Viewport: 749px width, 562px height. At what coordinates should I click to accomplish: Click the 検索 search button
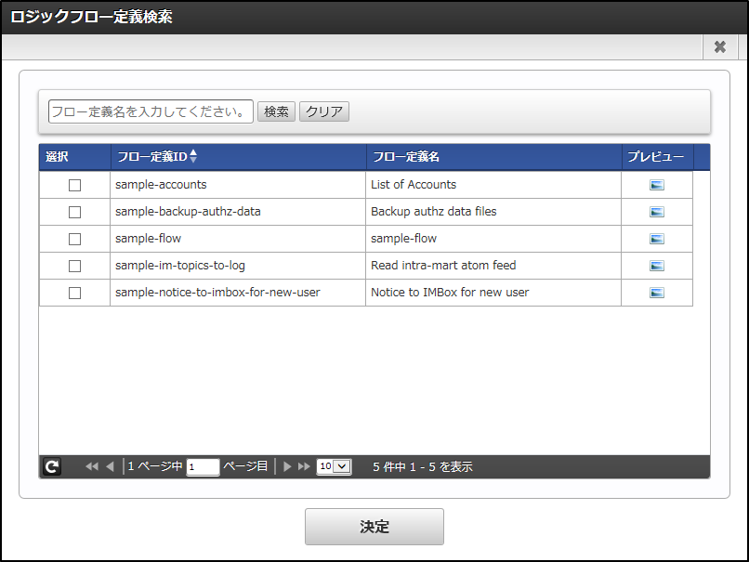click(276, 111)
